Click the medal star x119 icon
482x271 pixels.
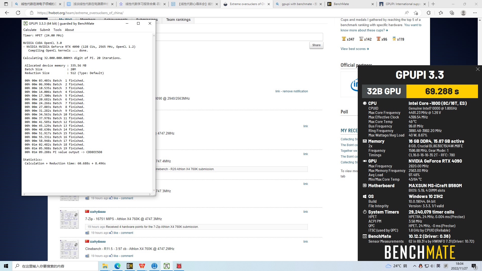(394, 39)
